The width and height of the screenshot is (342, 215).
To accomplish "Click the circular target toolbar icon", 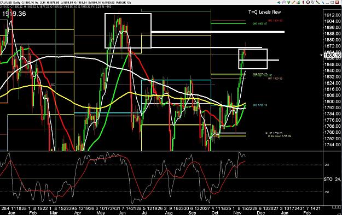I will tap(308, 2).
